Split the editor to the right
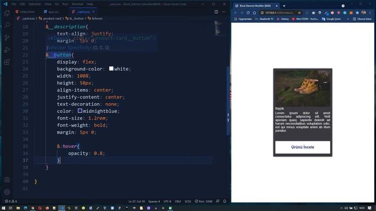 pyautogui.click(x=216, y=12)
